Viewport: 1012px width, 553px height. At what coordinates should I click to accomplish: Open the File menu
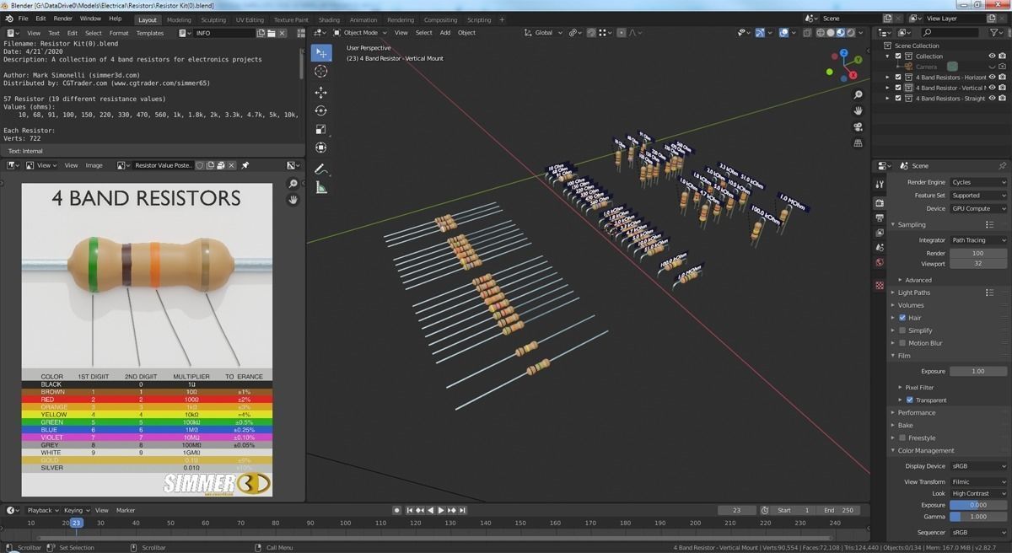[x=23, y=19]
